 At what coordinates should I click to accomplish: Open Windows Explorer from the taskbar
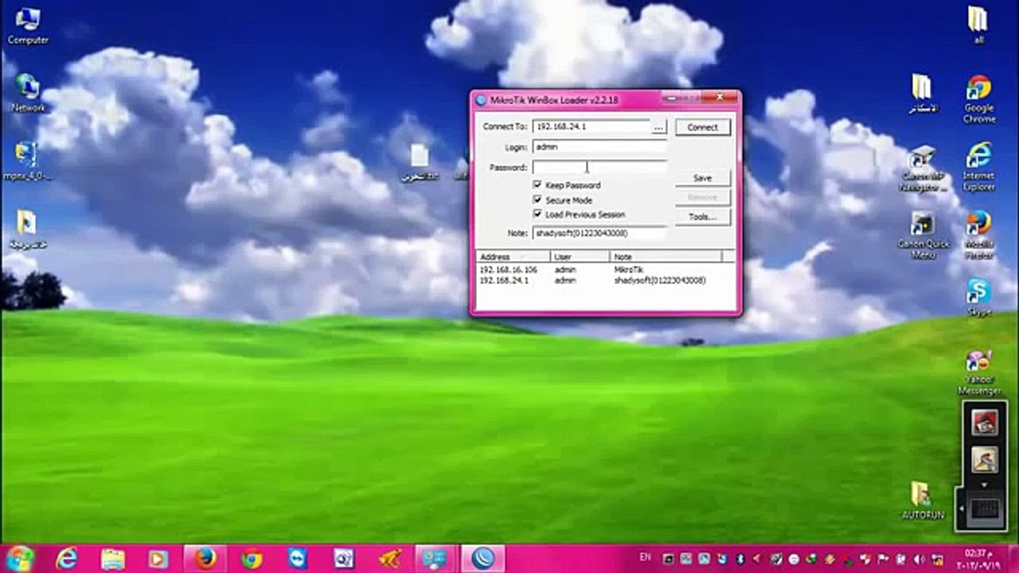(x=113, y=559)
